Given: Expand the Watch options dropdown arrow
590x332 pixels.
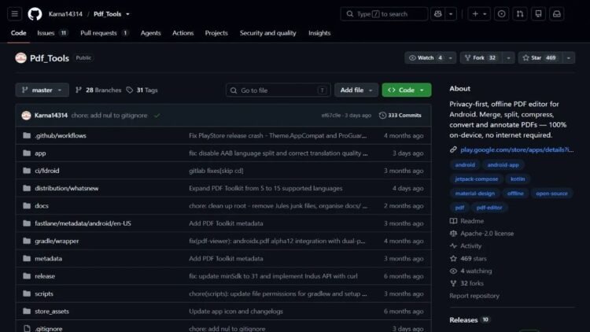Looking at the screenshot, I should click(x=451, y=58).
